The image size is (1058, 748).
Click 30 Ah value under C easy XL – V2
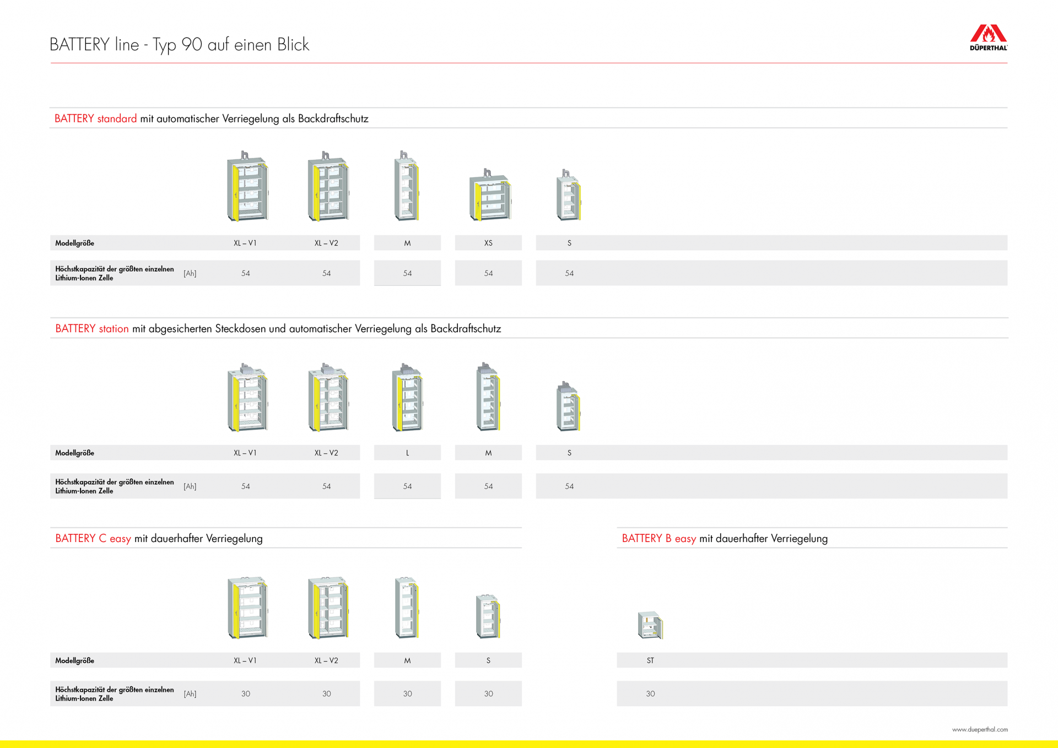coord(326,694)
